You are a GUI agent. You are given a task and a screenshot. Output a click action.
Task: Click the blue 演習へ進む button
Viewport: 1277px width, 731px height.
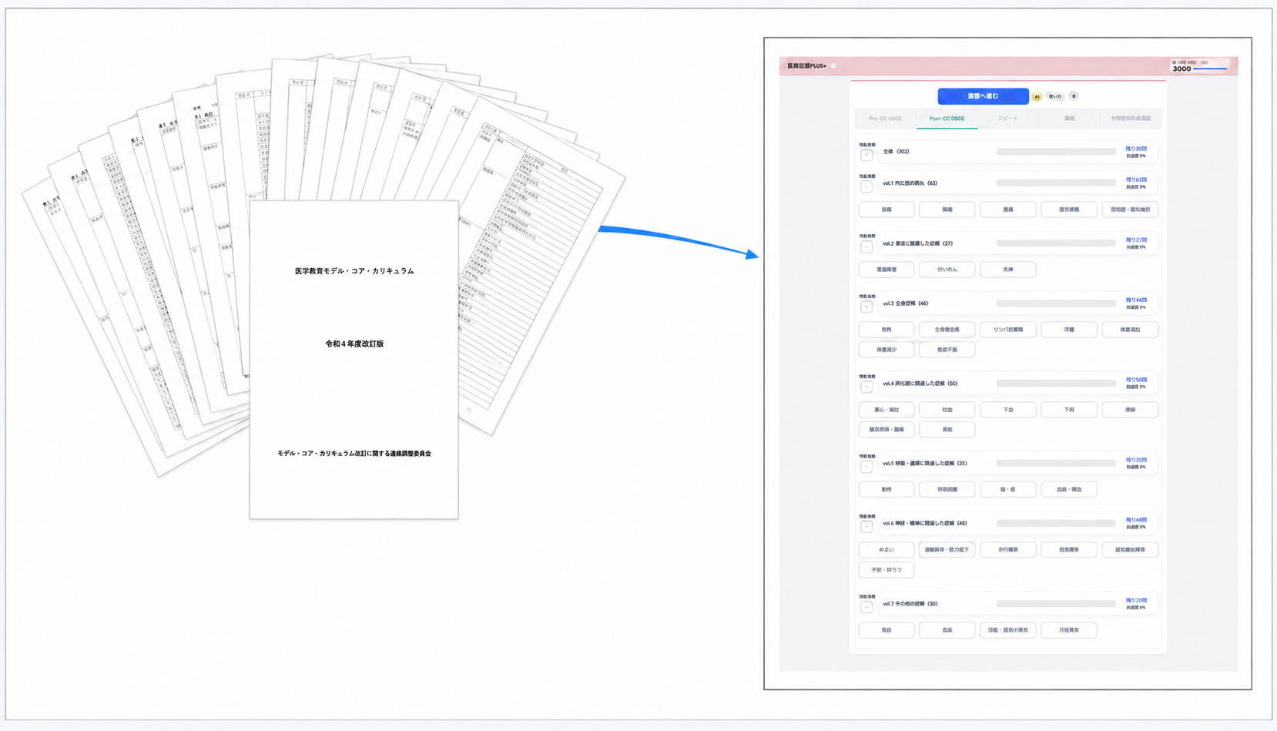point(983,96)
